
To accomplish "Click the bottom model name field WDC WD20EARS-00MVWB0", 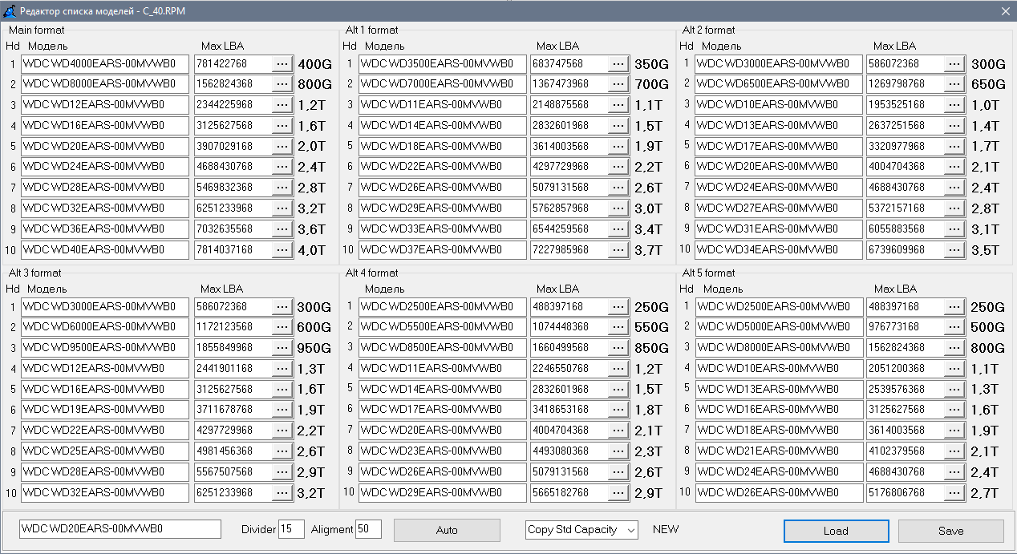I will (120, 529).
